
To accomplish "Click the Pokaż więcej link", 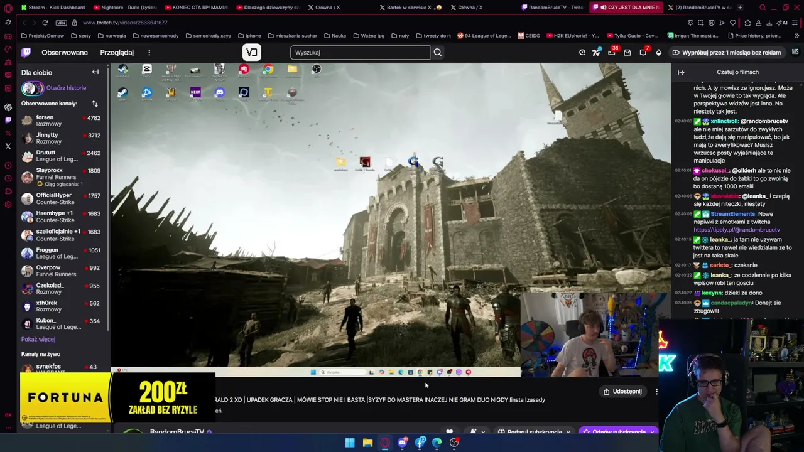I will [x=38, y=339].
